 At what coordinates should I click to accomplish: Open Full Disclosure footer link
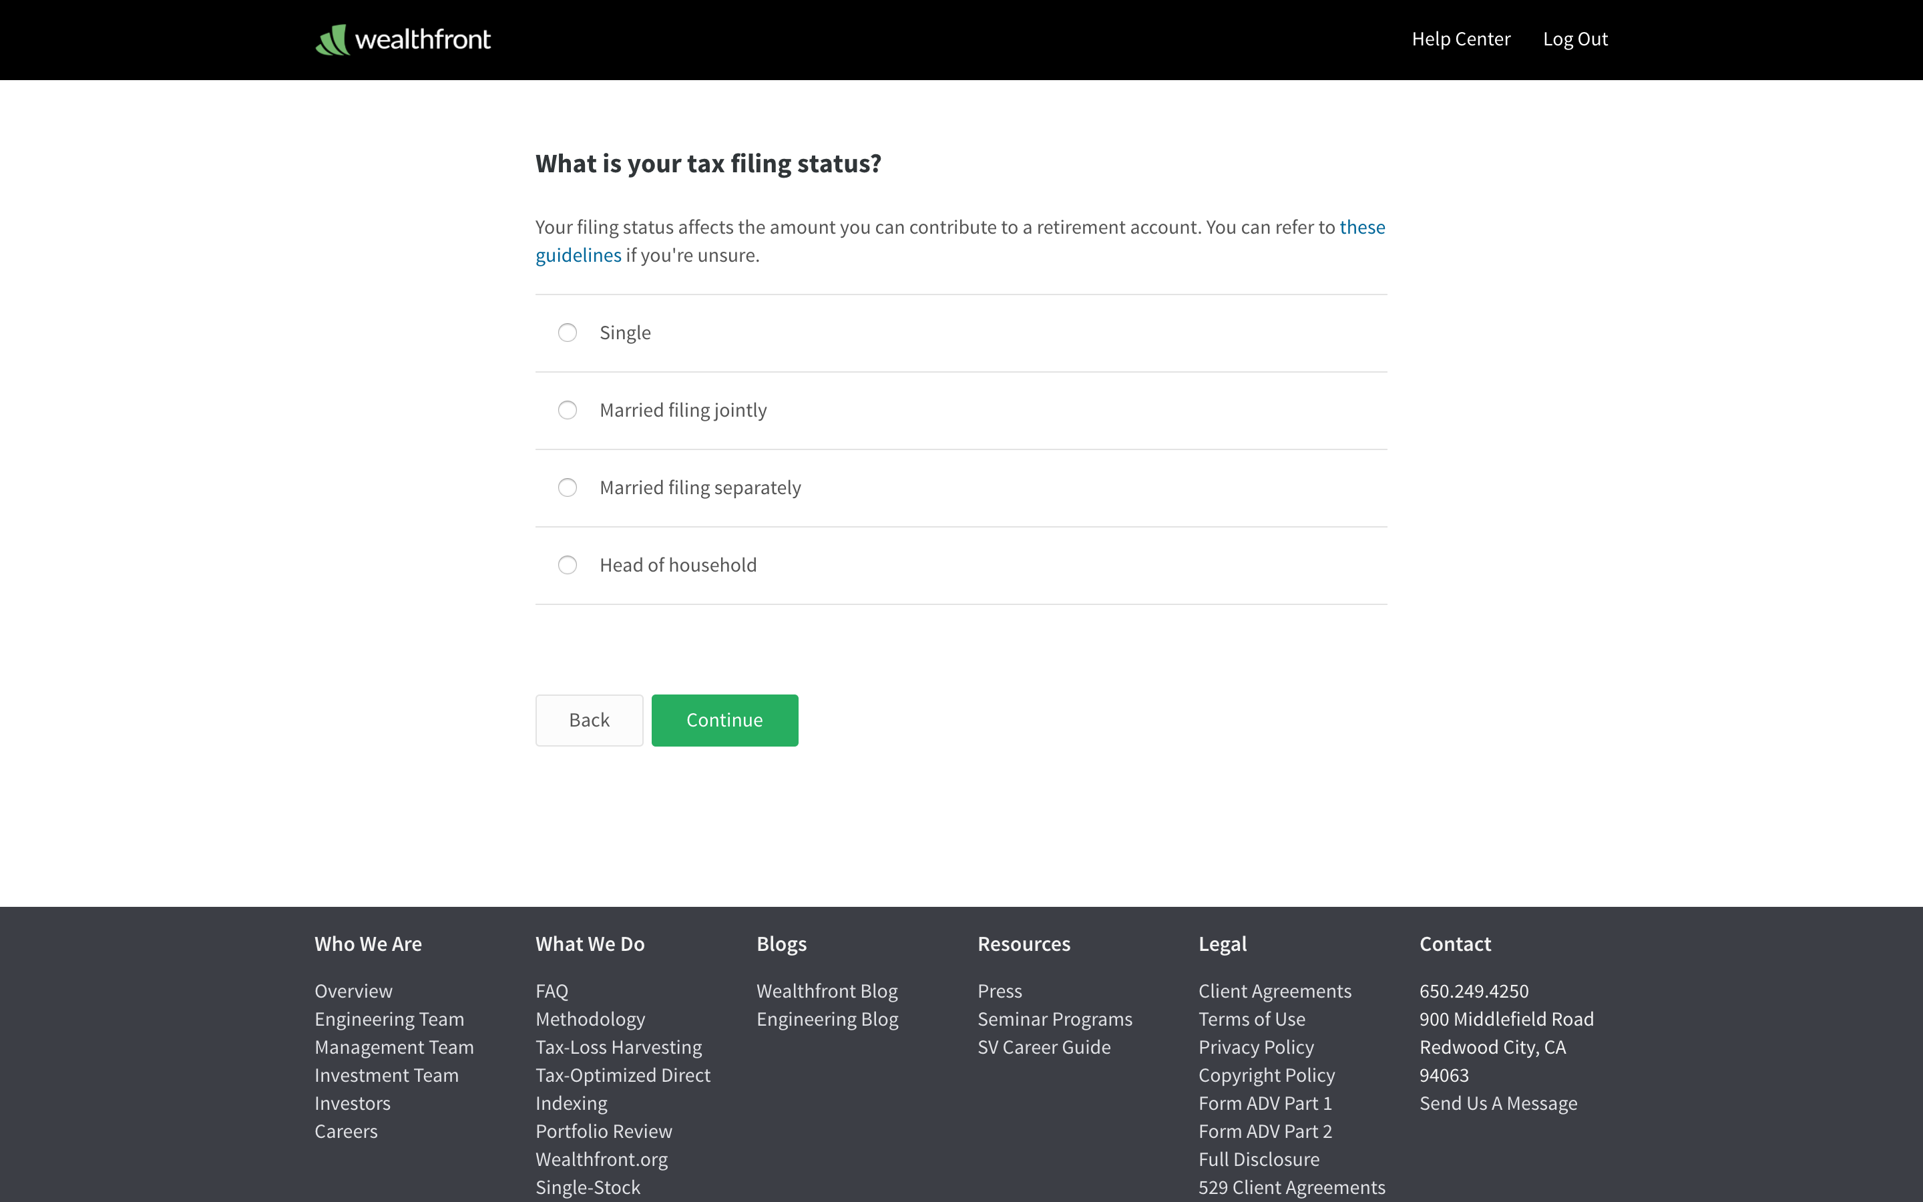(1259, 1160)
